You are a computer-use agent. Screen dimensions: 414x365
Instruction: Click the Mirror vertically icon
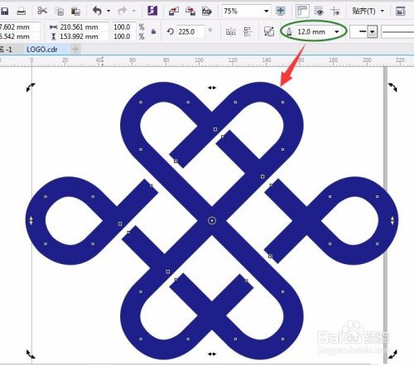[x=248, y=31]
